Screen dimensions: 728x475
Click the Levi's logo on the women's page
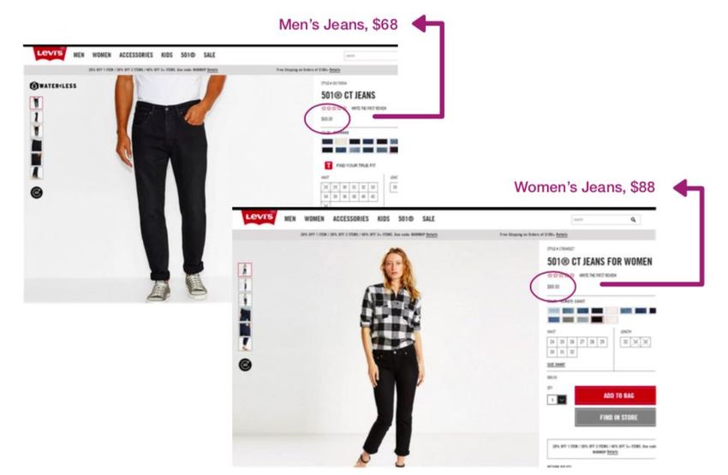(x=260, y=217)
